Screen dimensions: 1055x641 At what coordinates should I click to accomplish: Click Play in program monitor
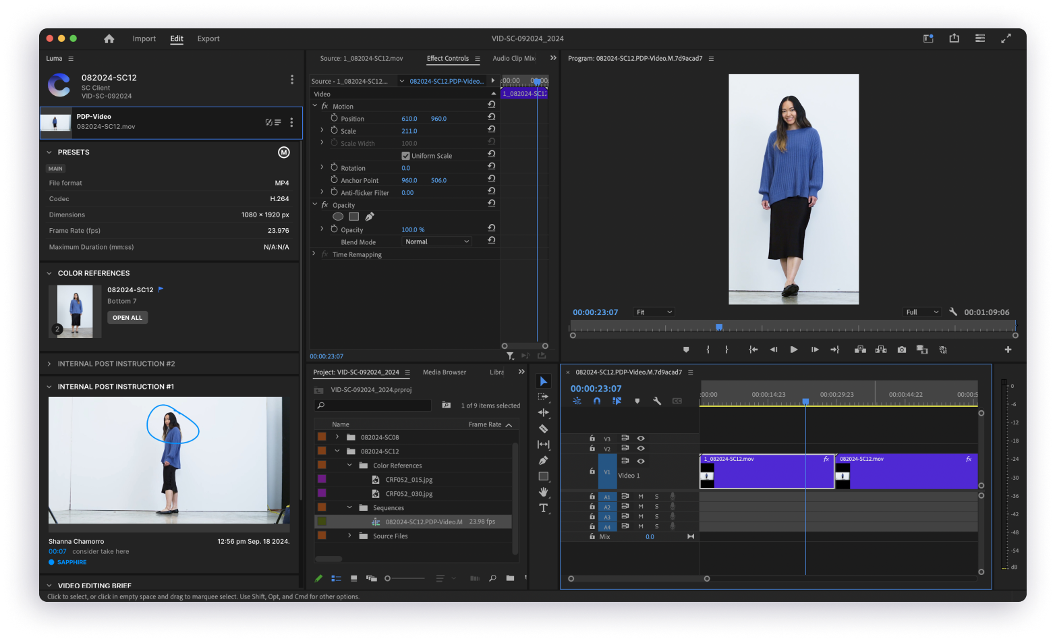794,350
